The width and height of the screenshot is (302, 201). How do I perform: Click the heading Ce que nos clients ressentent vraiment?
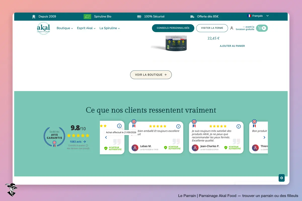[x=151, y=110]
